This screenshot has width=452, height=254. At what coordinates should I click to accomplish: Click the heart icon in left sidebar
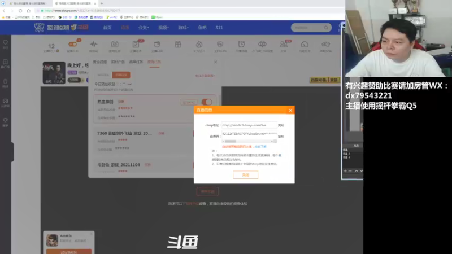pos(6,43)
